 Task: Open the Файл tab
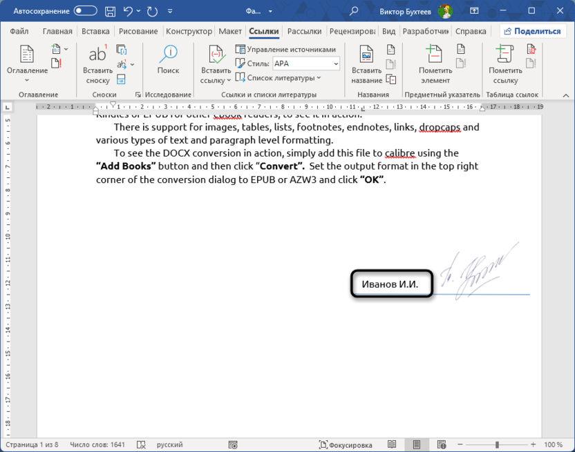[x=19, y=32]
